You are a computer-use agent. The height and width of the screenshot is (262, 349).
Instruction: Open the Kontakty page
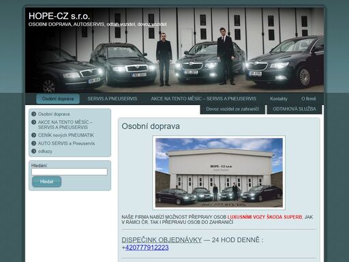[279, 99]
